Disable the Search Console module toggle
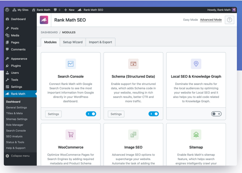The width and height of the screenshot is (242, 173). pyautogui.click(x=91, y=114)
